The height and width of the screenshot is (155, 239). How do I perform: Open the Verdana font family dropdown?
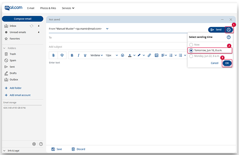pyautogui.click(x=96, y=55)
